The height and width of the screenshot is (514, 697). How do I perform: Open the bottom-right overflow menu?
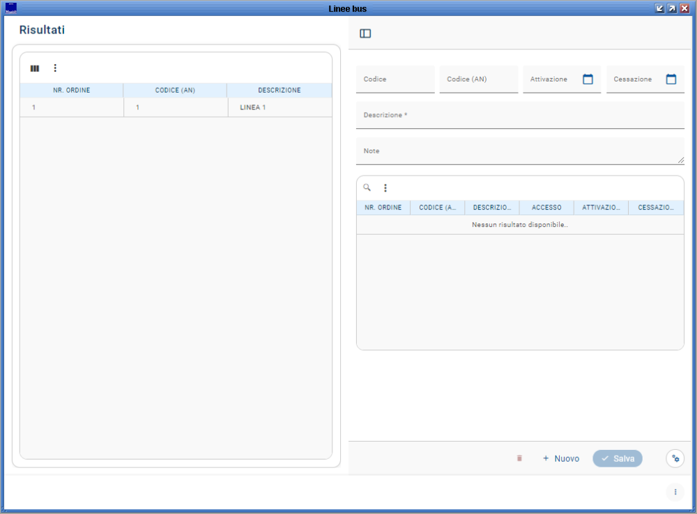coord(675,492)
